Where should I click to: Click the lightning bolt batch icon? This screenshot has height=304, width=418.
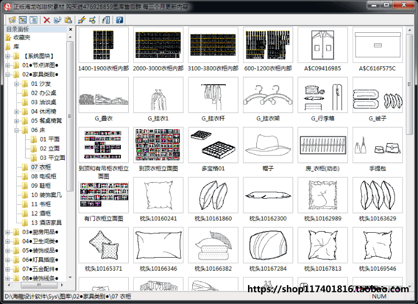click(81, 19)
